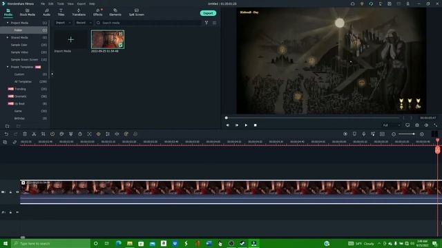Switch to the Stock Media tab
This screenshot has width=442, height=248.
(28, 12)
